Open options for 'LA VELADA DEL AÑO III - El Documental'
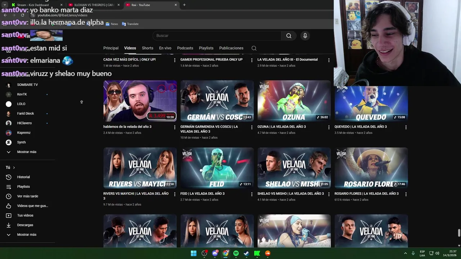Viewport: 461px width, 259px height. click(x=329, y=60)
